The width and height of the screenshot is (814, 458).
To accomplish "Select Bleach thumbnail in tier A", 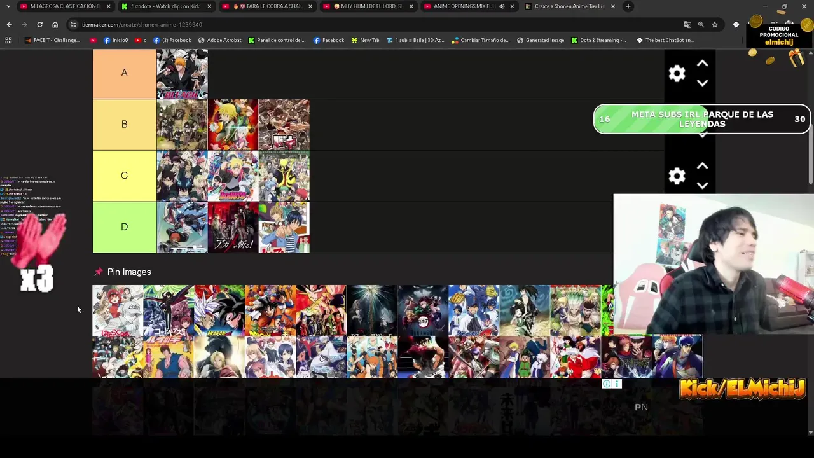I will point(182,74).
